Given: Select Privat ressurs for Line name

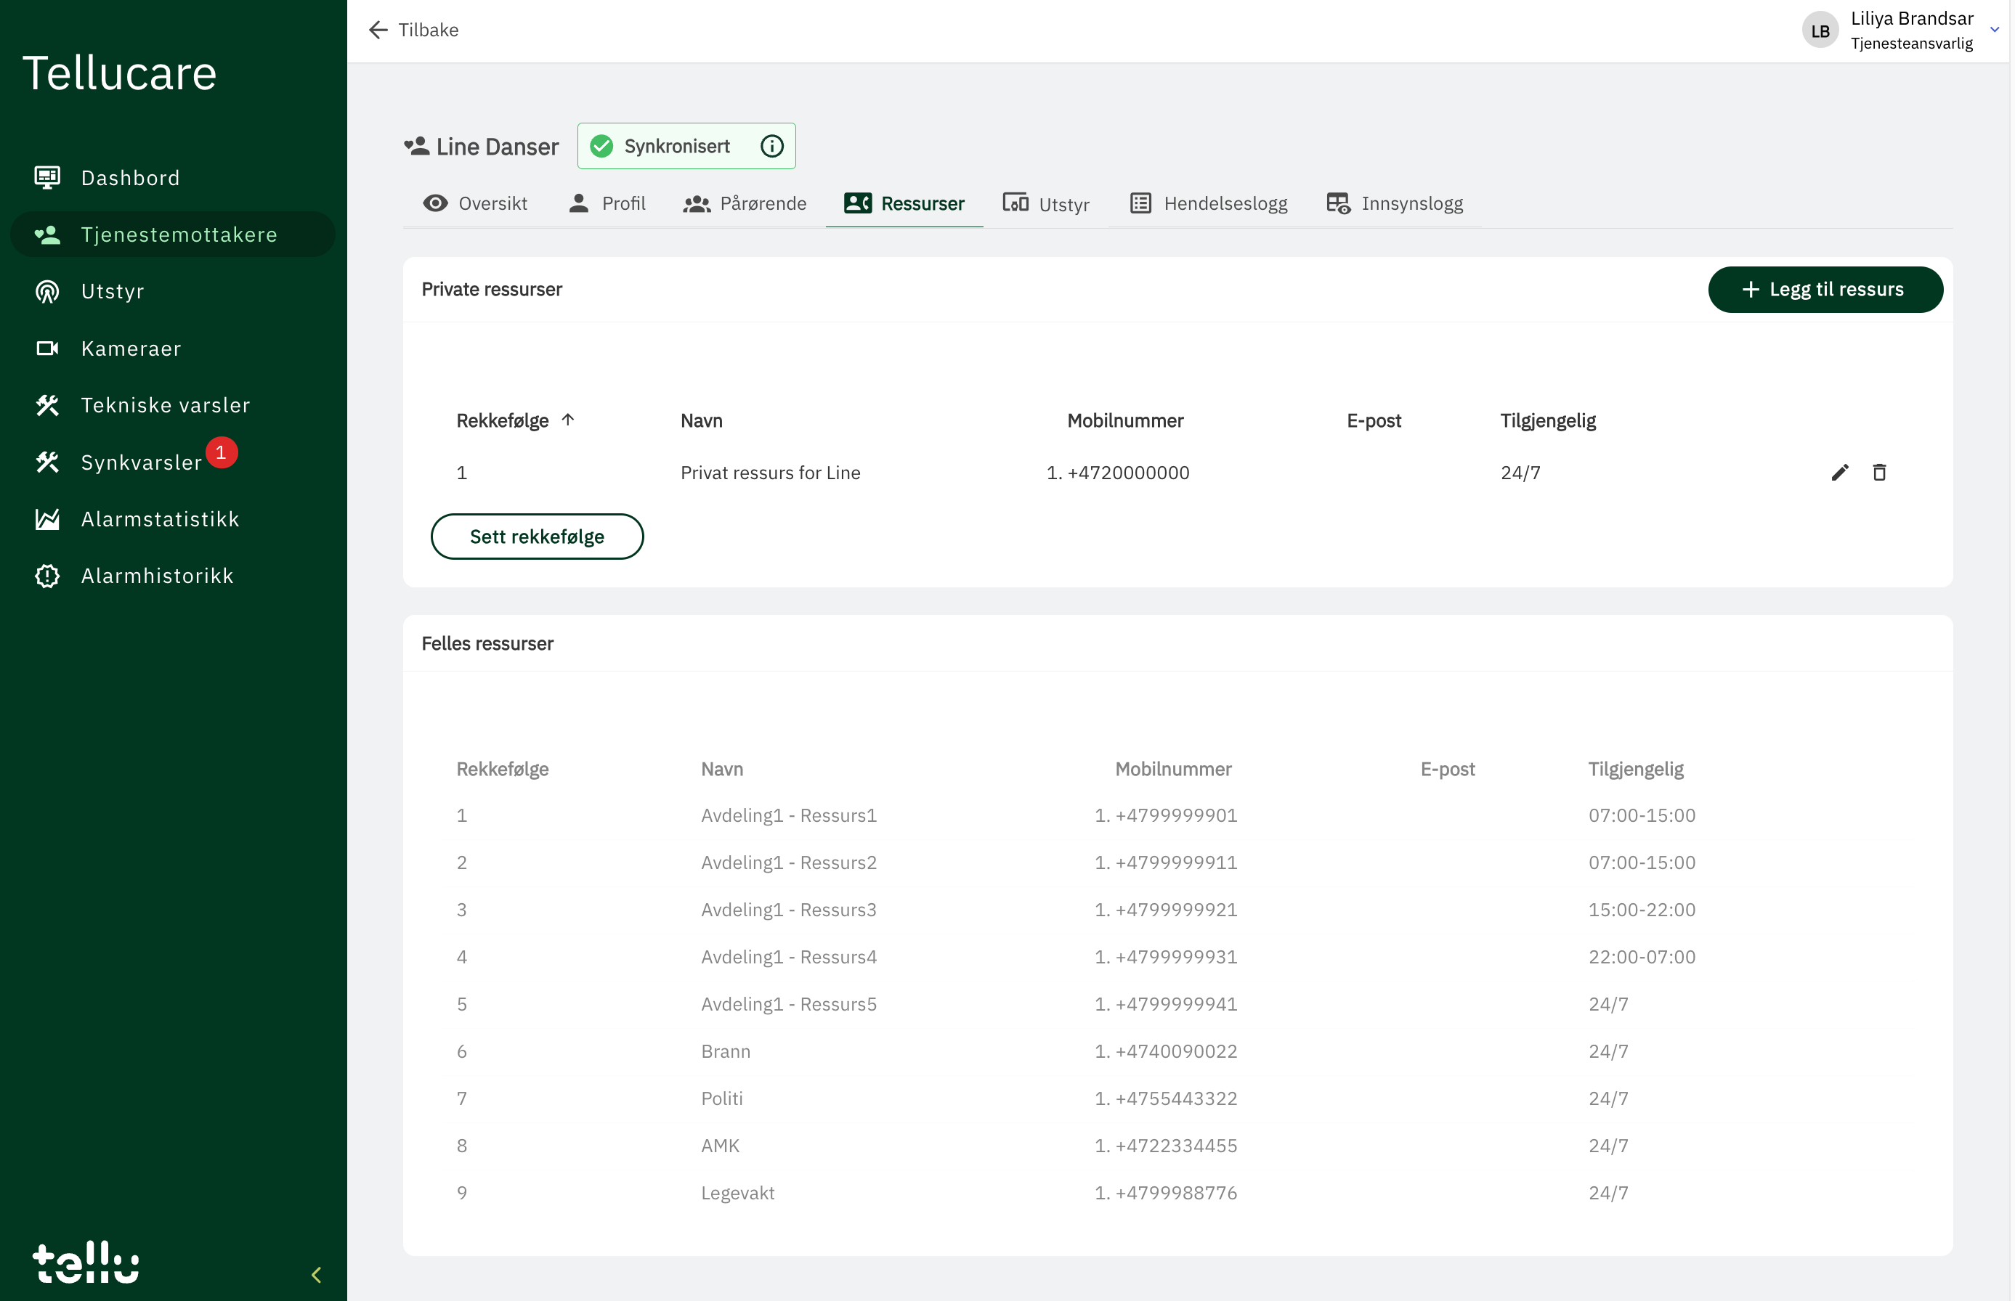Looking at the screenshot, I should [770, 472].
